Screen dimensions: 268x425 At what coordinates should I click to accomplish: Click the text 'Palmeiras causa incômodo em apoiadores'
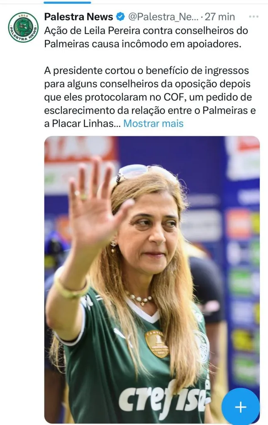click(x=143, y=44)
